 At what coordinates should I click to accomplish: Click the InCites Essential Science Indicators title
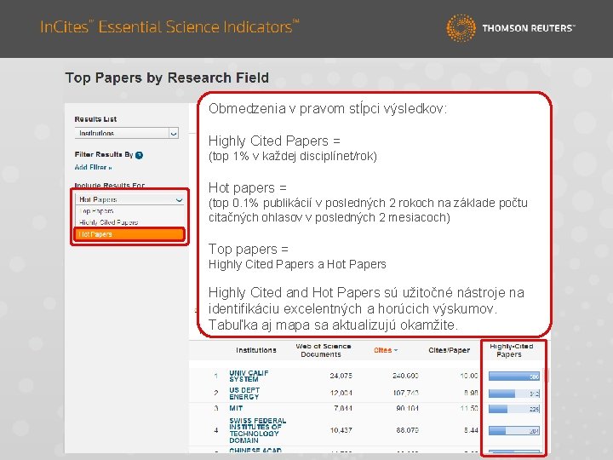pos(169,26)
